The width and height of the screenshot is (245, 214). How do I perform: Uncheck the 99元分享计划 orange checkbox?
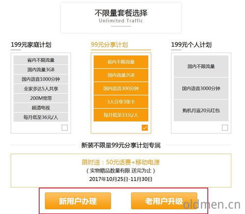coord(145,128)
